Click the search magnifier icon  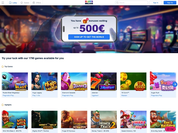[117, 3]
